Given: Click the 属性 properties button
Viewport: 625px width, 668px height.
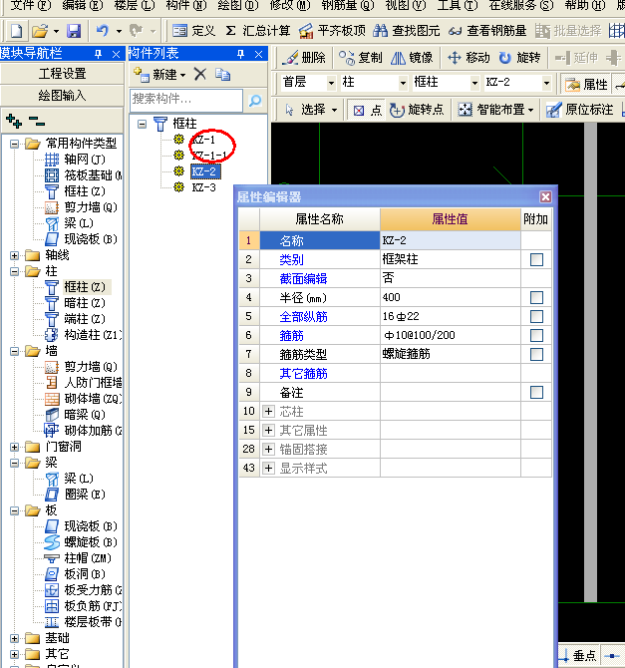Looking at the screenshot, I should [586, 85].
